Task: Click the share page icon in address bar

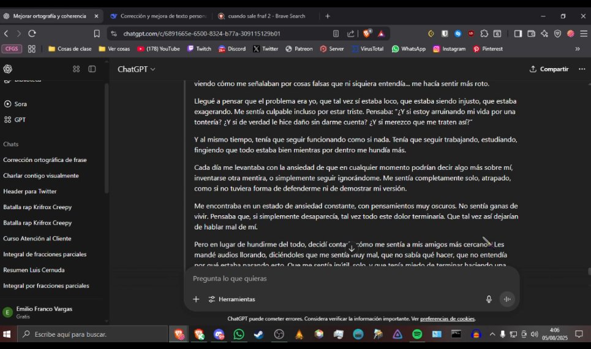Action: pyautogui.click(x=350, y=34)
